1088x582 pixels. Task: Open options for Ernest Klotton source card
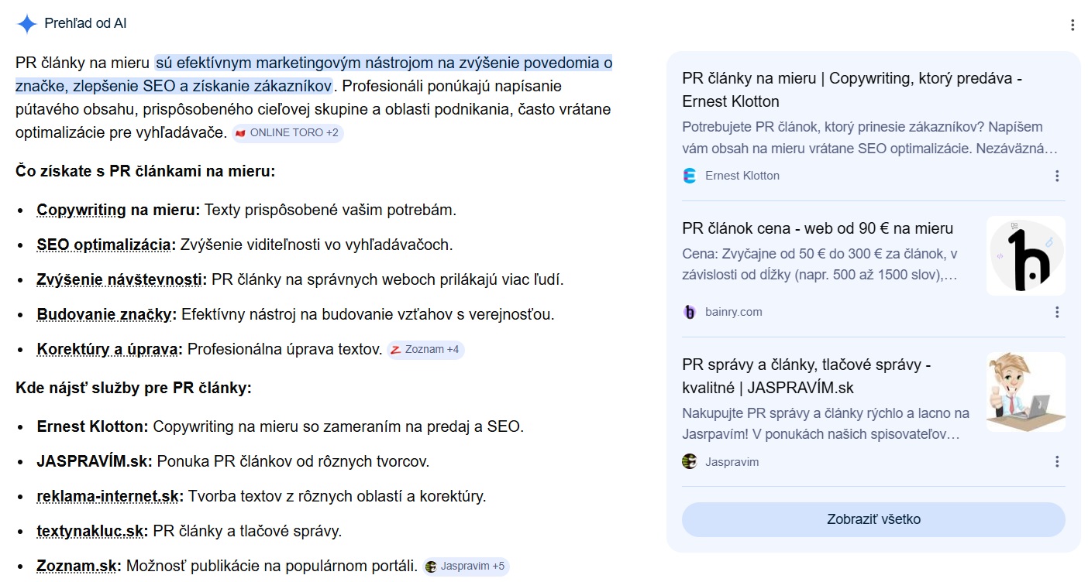pos(1057,176)
